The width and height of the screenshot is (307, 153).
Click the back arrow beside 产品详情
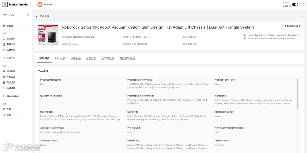37,16
